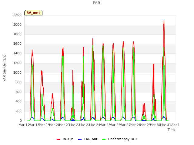Click the Mar 24 x-axis label
The image size is (194, 145).
(x=95, y=125)
